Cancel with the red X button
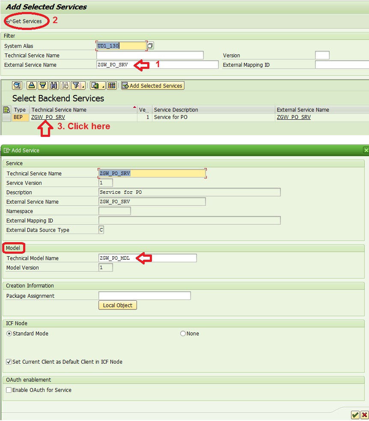Viewport: 369px width, 421px height. tap(364, 415)
